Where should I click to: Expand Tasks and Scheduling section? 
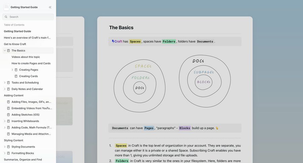[5, 83]
